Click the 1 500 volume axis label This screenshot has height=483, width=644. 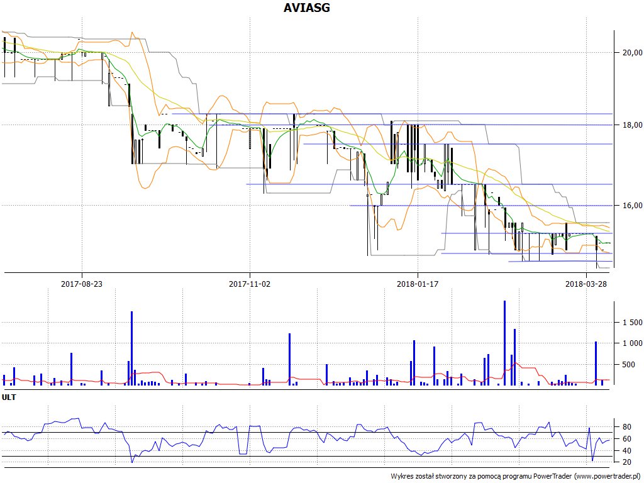pyautogui.click(x=633, y=323)
